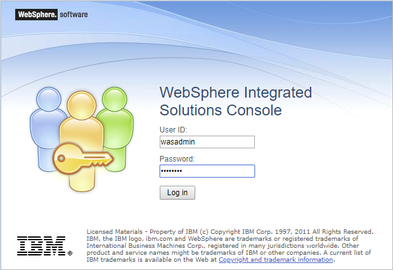Click the "Licensed Materials - Property of IBM" text
This screenshot has width=393, height=270.
pos(142,231)
